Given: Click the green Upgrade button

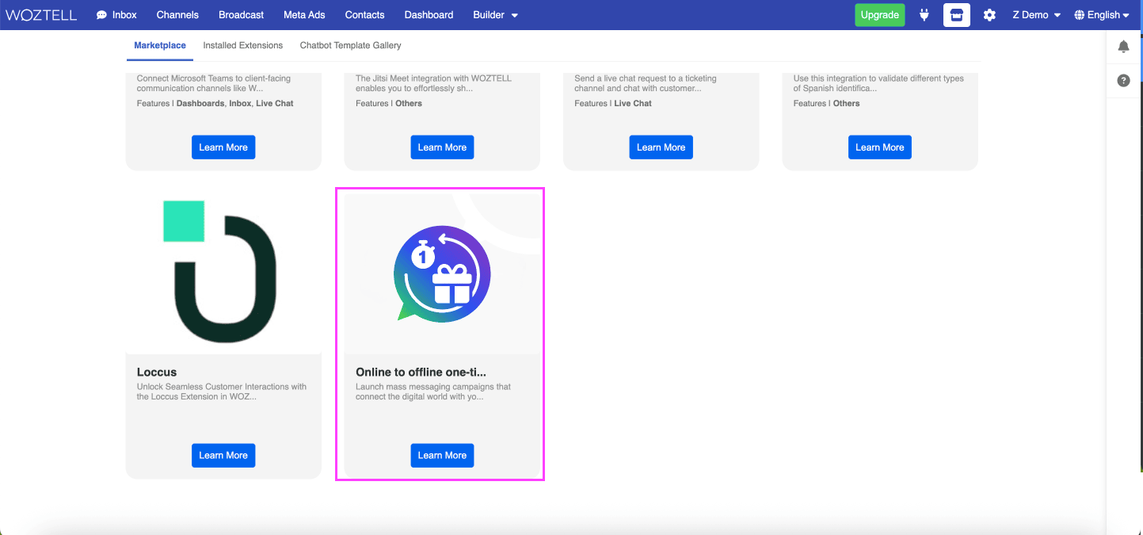Looking at the screenshot, I should pos(879,15).
